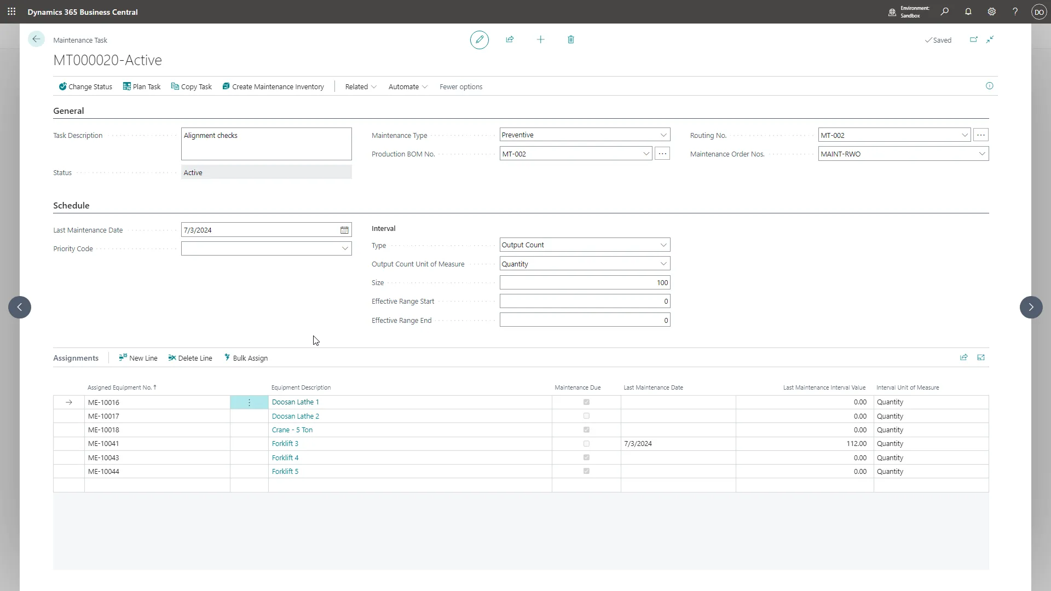Expand the Maintenance Type dropdown
Viewport: 1051px width, 591px height.
(663, 135)
